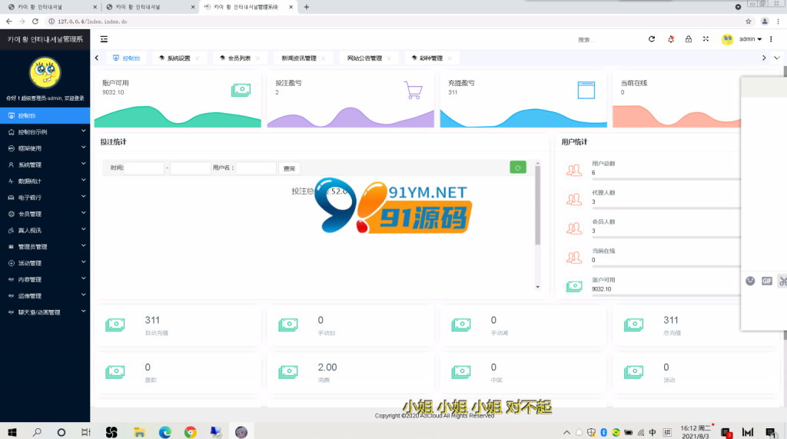Image resolution: width=787 pixels, height=439 pixels.
Task: Expand 聊天室/动画管理 sidebar menu
Action: (x=45, y=312)
